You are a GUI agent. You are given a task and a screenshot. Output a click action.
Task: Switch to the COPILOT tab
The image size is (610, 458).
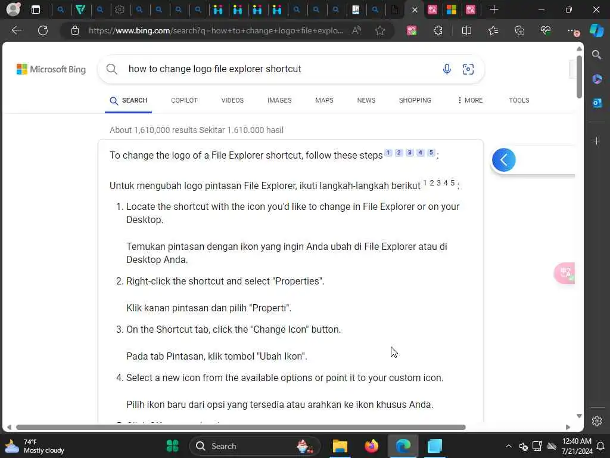click(x=185, y=100)
